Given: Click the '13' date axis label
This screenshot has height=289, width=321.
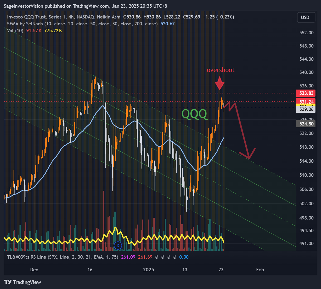Looking at the screenshot, I should point(185,270).
